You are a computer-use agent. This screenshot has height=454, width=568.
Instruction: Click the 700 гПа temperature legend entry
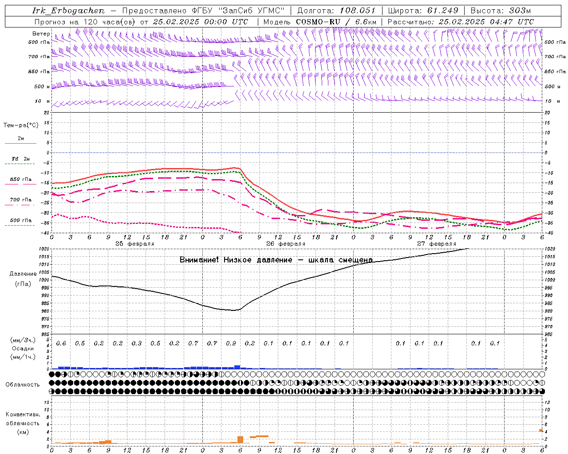(21, 200)
